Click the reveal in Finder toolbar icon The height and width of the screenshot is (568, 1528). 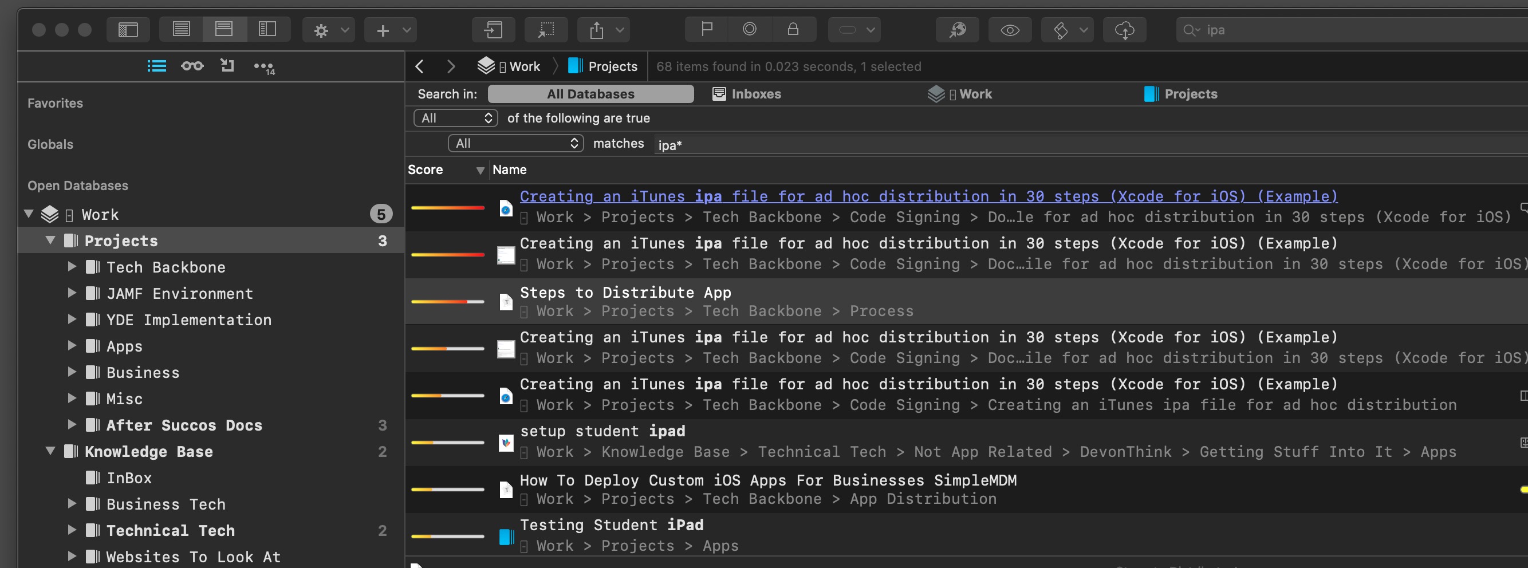coord(958,30)
